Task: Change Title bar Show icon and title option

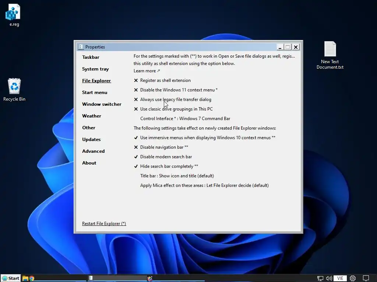Action: [177, 176]
